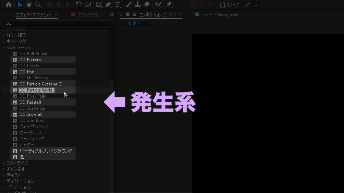Viewport: 344px width, 193px height.
Task: Select the Clone Stamp tool
Action: pos(137,5)
